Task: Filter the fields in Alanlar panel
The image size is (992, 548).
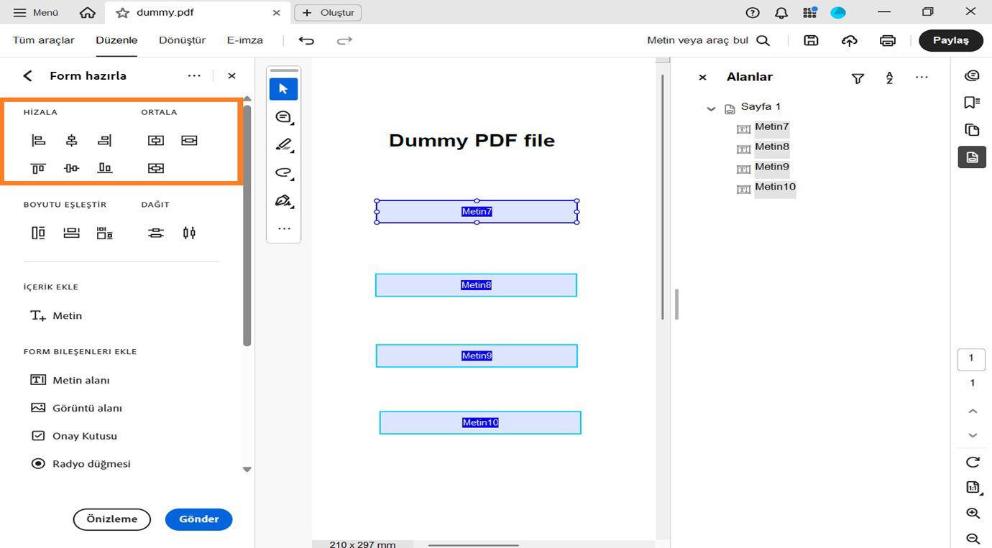Action: [x=858, y=78]
